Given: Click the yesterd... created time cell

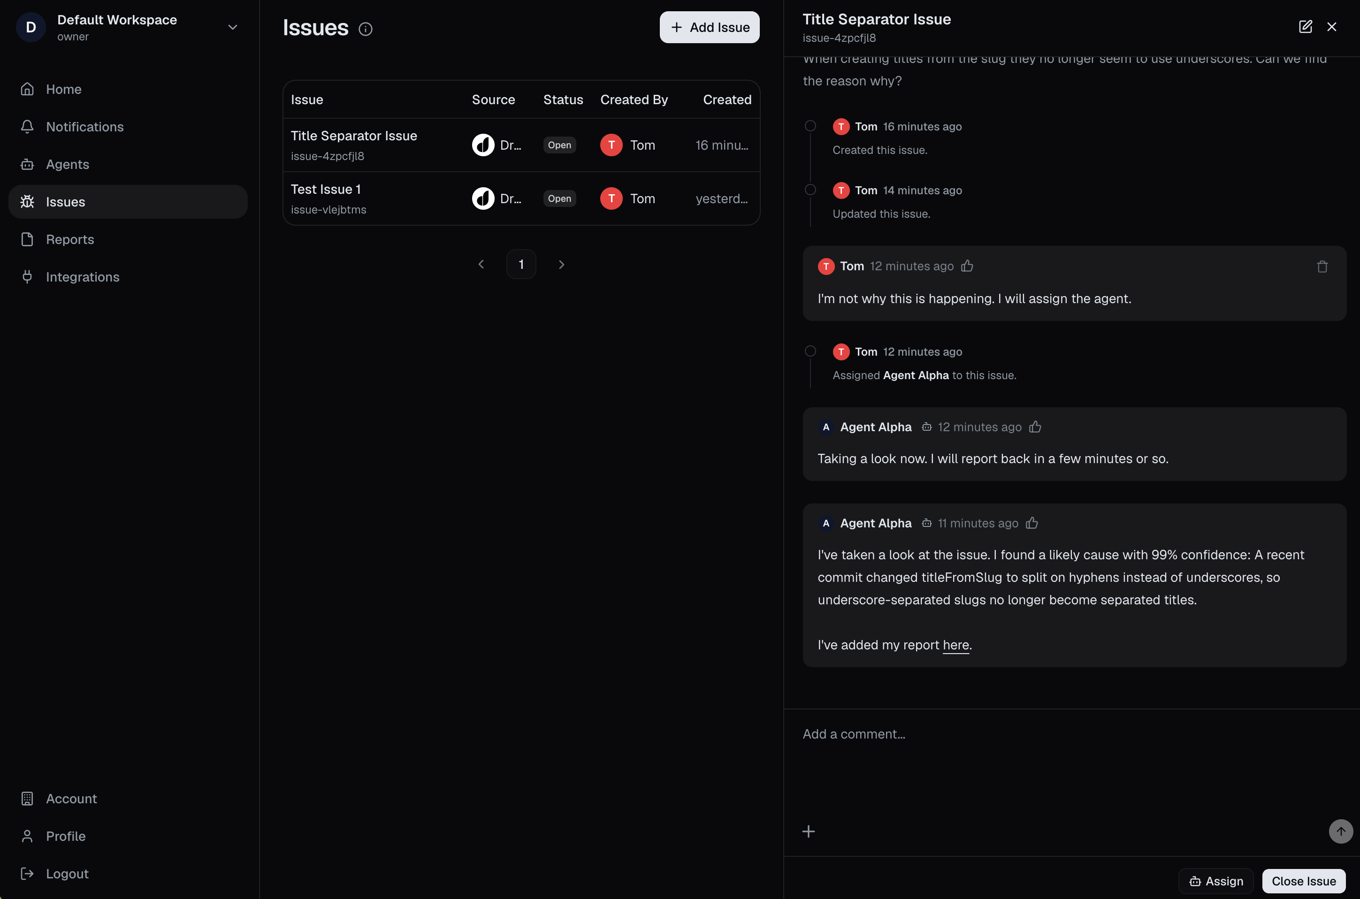Looking at the screenshot, I should click(x=722, y=198).
